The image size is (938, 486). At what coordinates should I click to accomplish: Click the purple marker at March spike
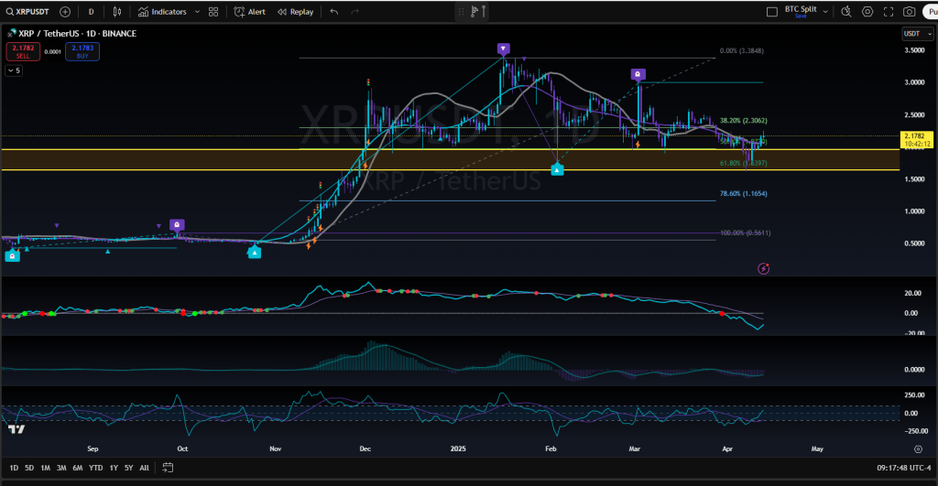click(638, 75)
